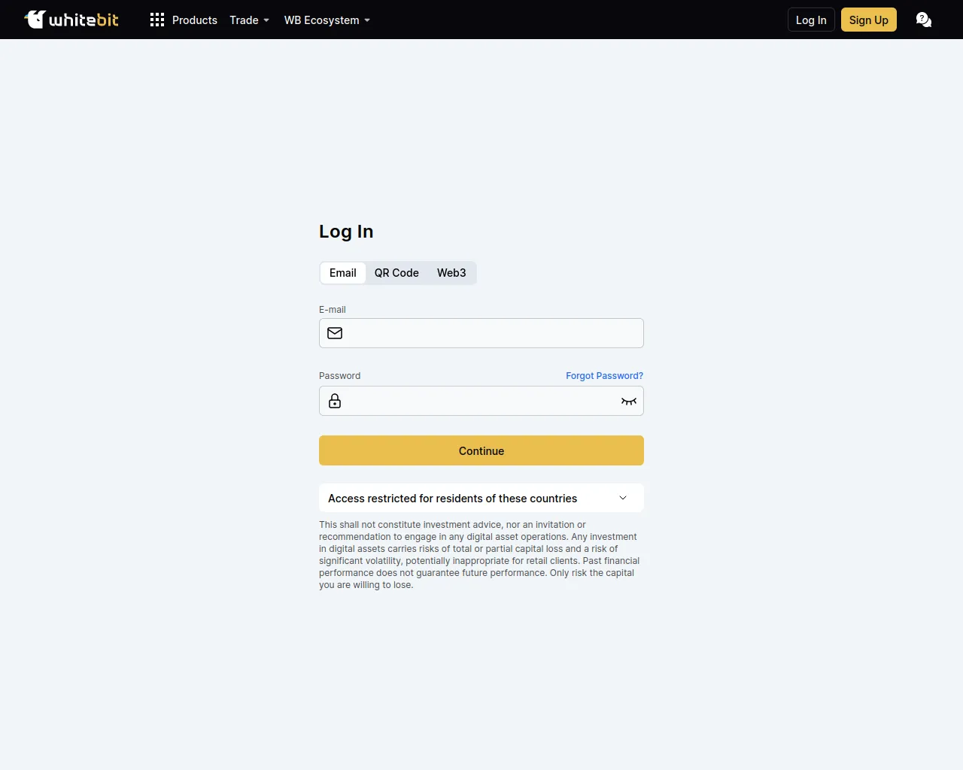The image size is (963, 770).
Task: Expand restricted countries chevron
Action: pos(623,498)
